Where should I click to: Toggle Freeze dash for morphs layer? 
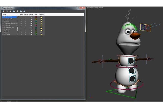26,34
